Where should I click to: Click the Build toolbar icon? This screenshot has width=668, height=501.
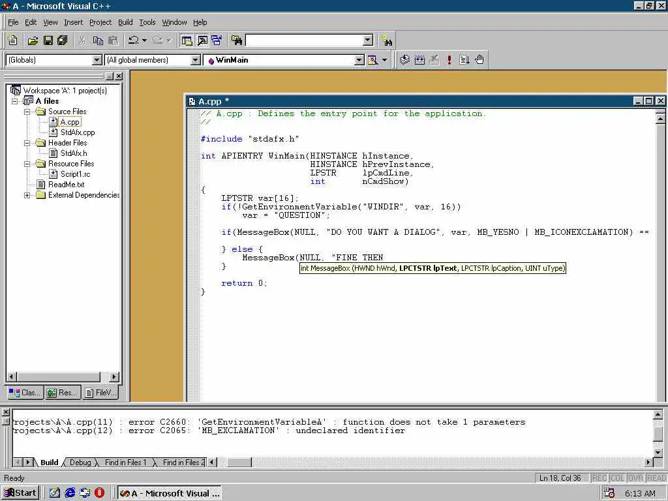click(x=419, y=60)
